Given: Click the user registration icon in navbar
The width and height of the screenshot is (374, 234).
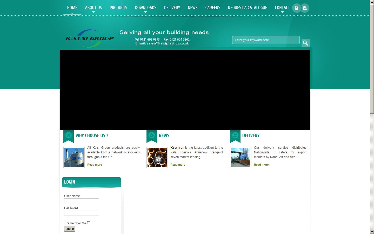Looking at the screenshot, I should (x=304, y=8).
